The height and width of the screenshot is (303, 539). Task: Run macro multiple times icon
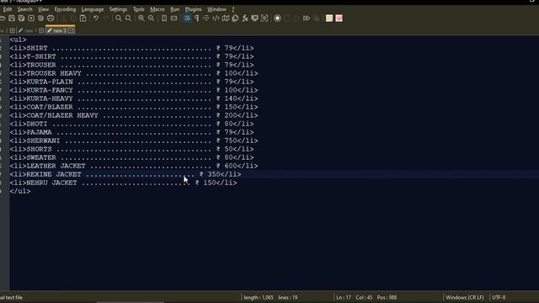(x=307, y=19)
